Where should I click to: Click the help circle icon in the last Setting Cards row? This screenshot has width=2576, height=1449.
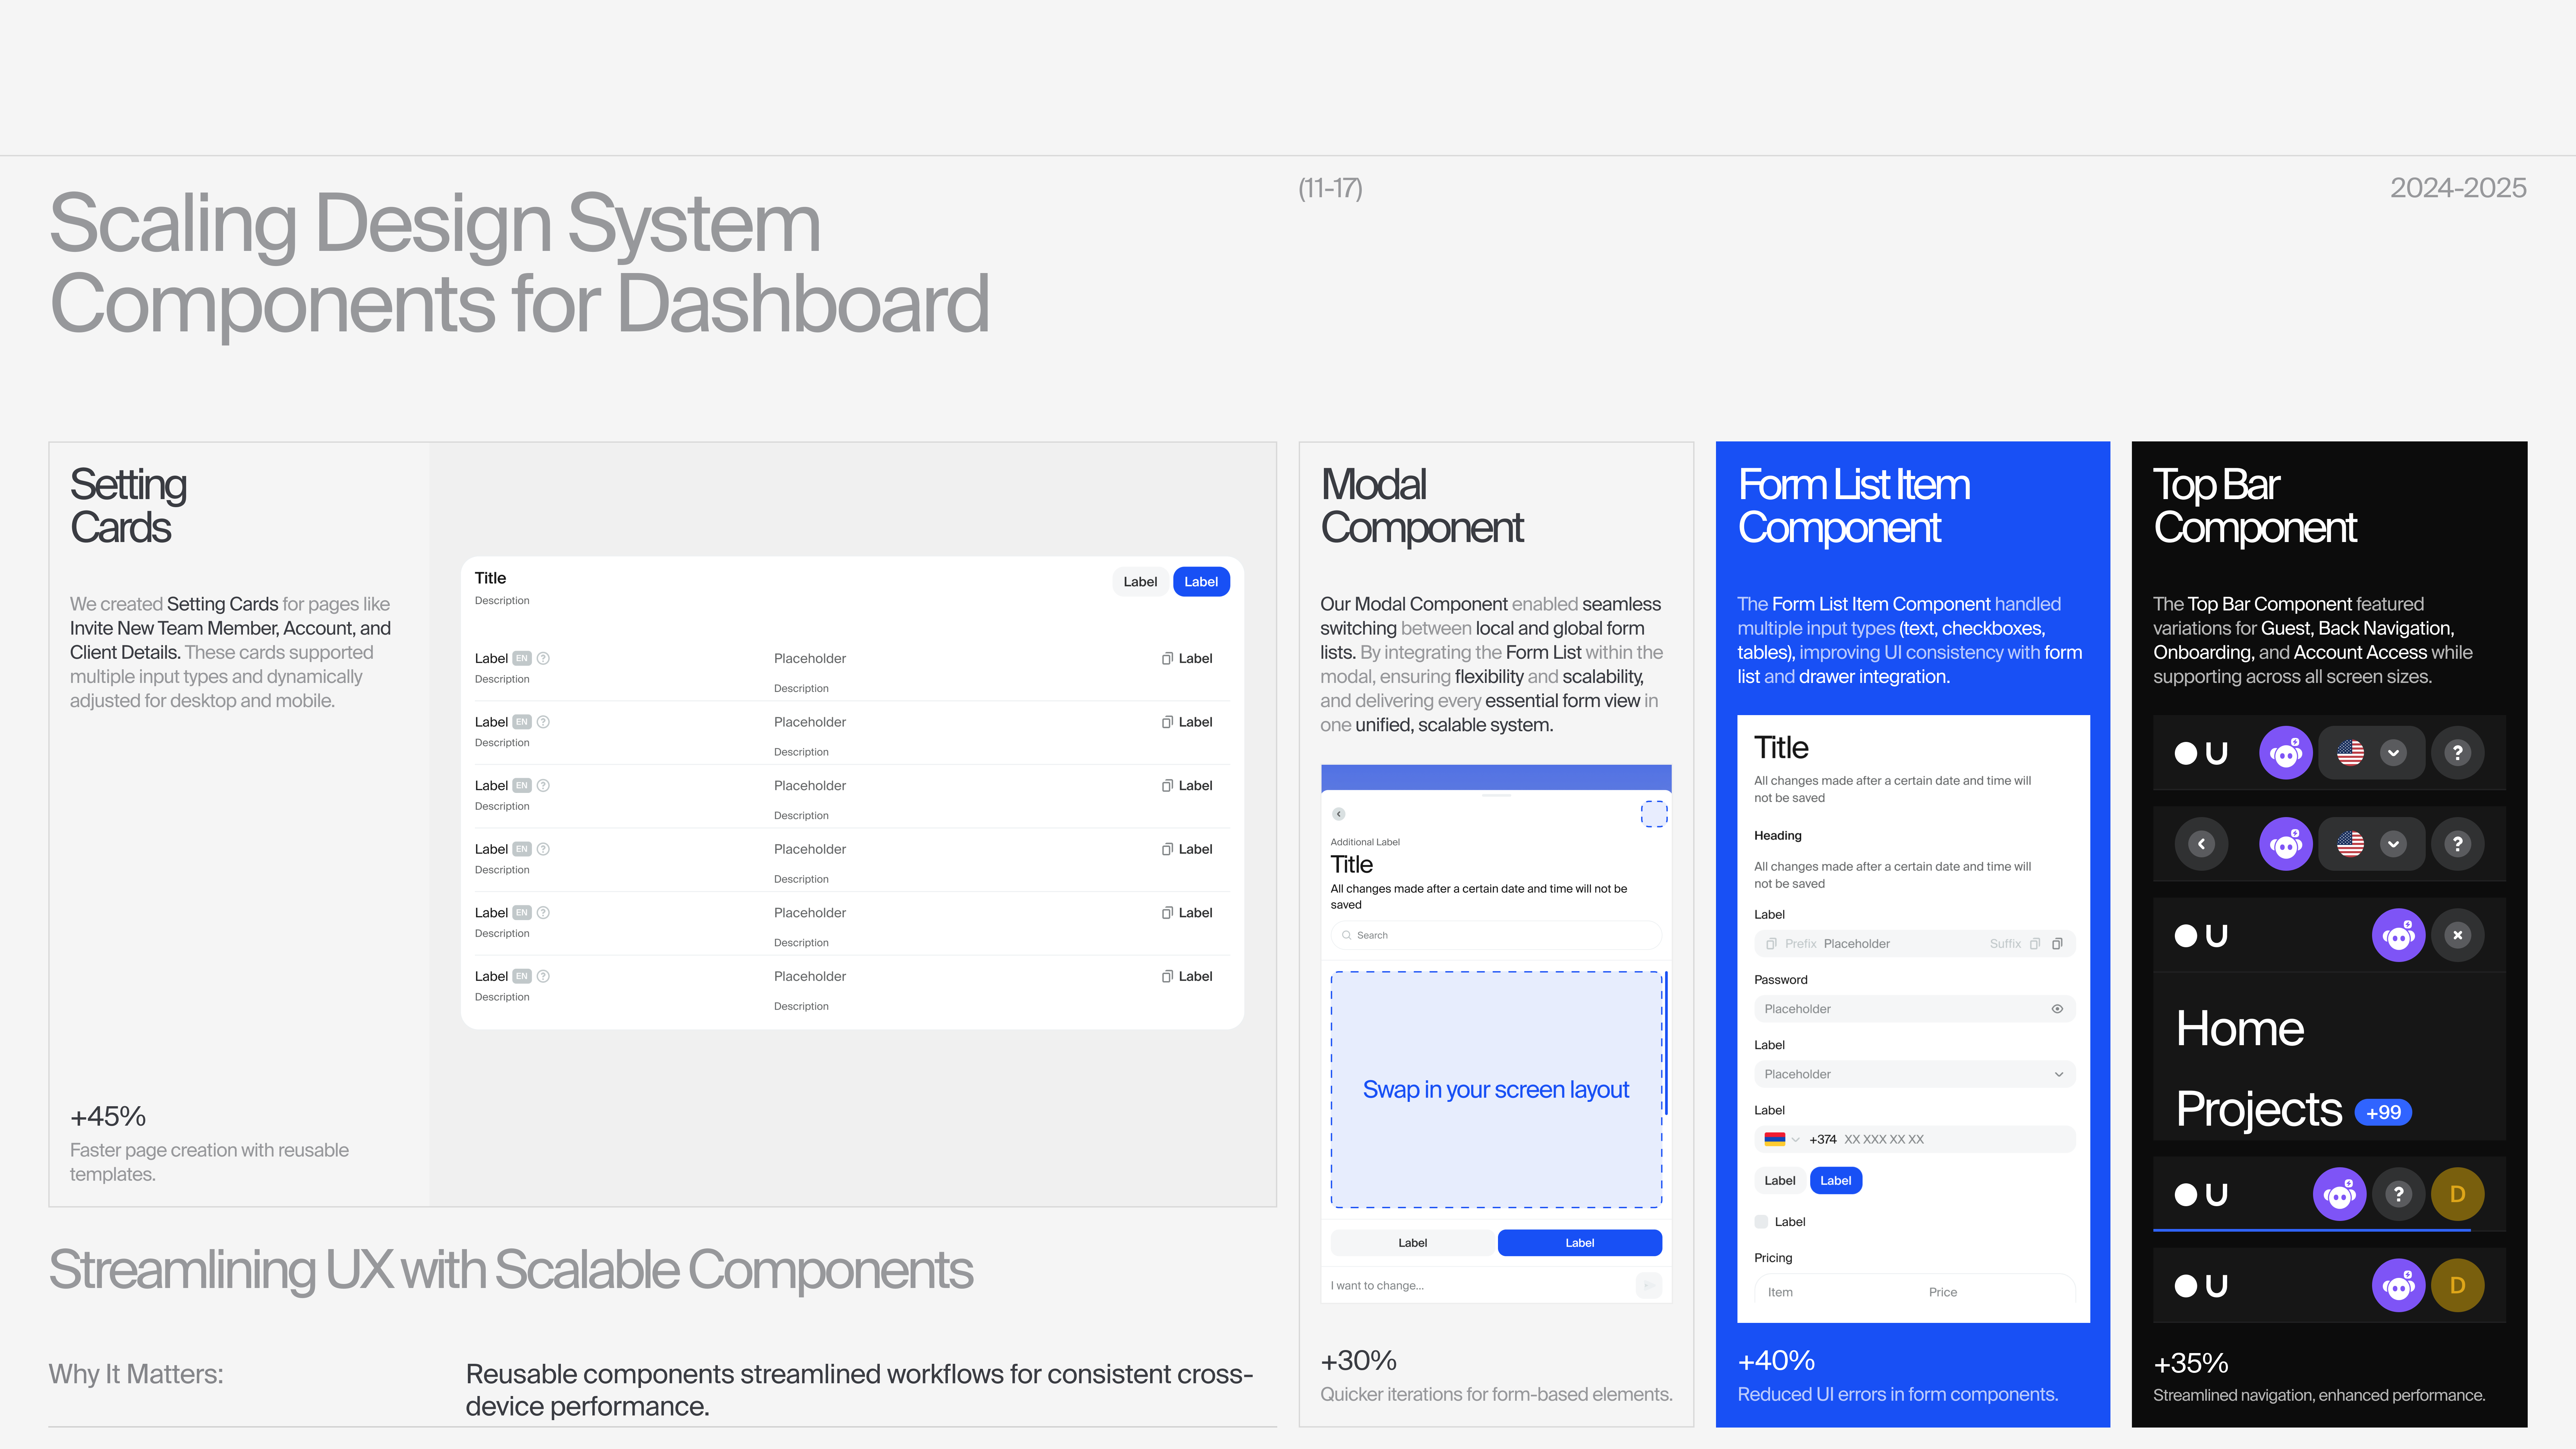[543, 976]
